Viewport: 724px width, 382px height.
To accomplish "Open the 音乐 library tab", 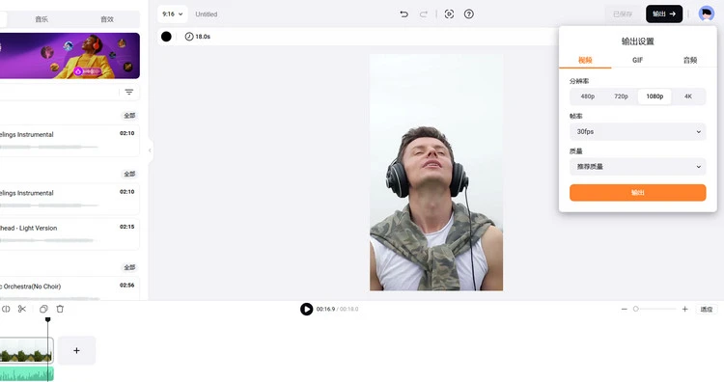I will pos(42,19).
